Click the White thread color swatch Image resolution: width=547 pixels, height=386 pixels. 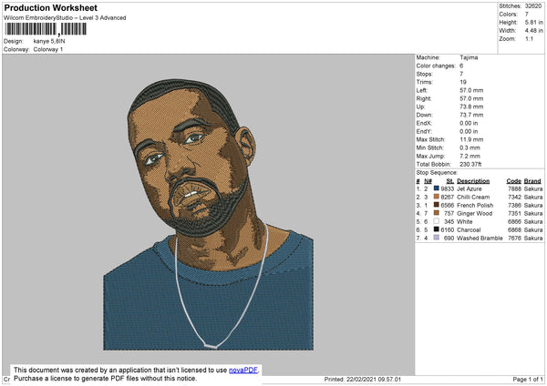pos(436,221)
